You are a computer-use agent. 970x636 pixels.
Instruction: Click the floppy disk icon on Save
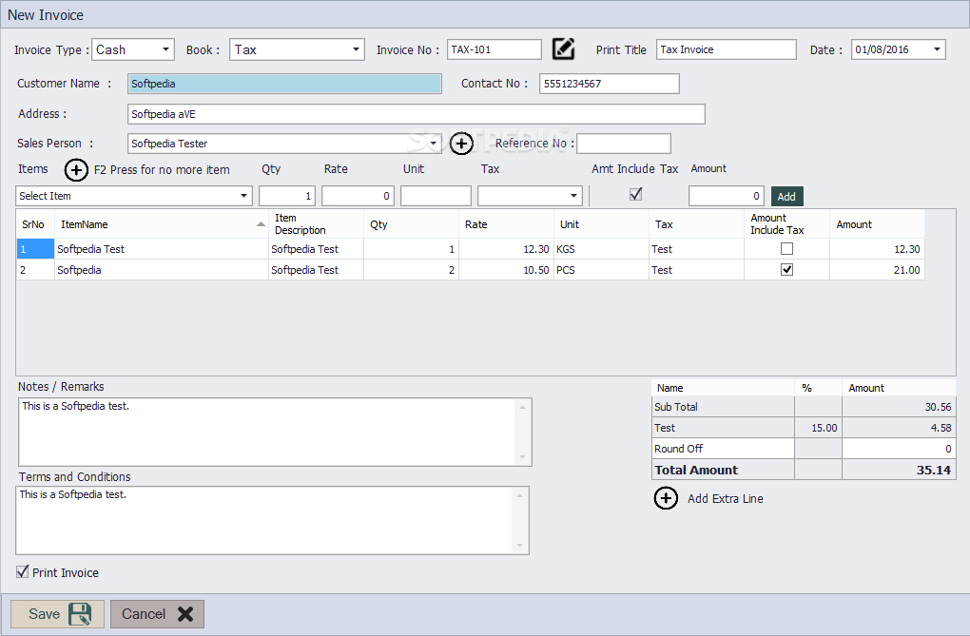pos(80,614)
